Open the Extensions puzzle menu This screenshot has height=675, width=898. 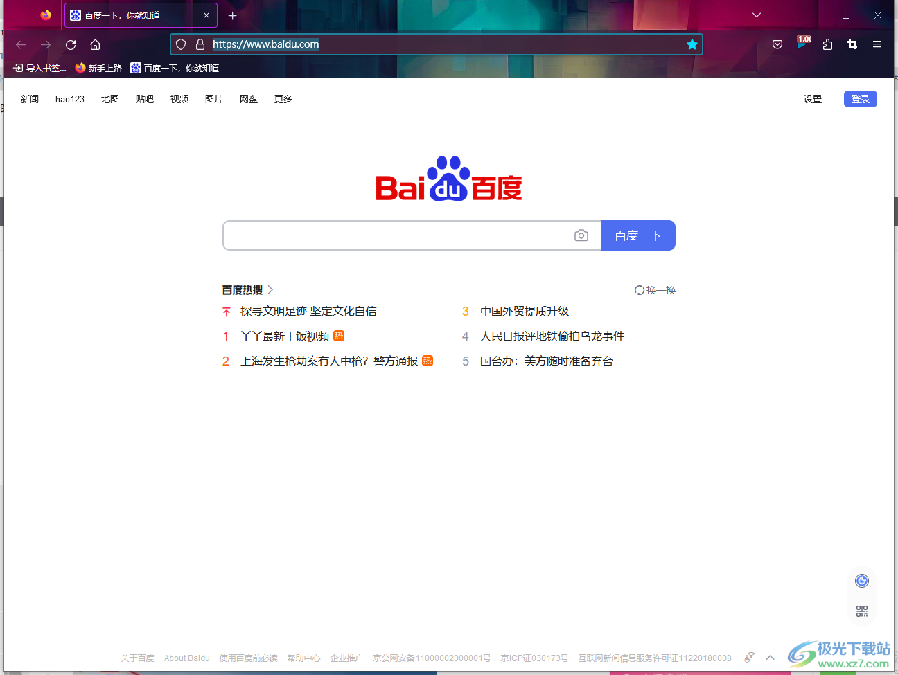tap(827, 44)
